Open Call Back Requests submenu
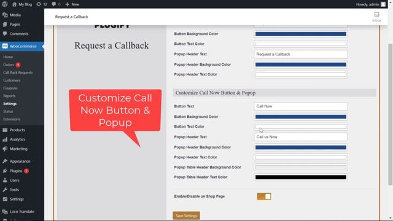Image resolution: width=393 pixels, height=221 pixels. [18, 72]
